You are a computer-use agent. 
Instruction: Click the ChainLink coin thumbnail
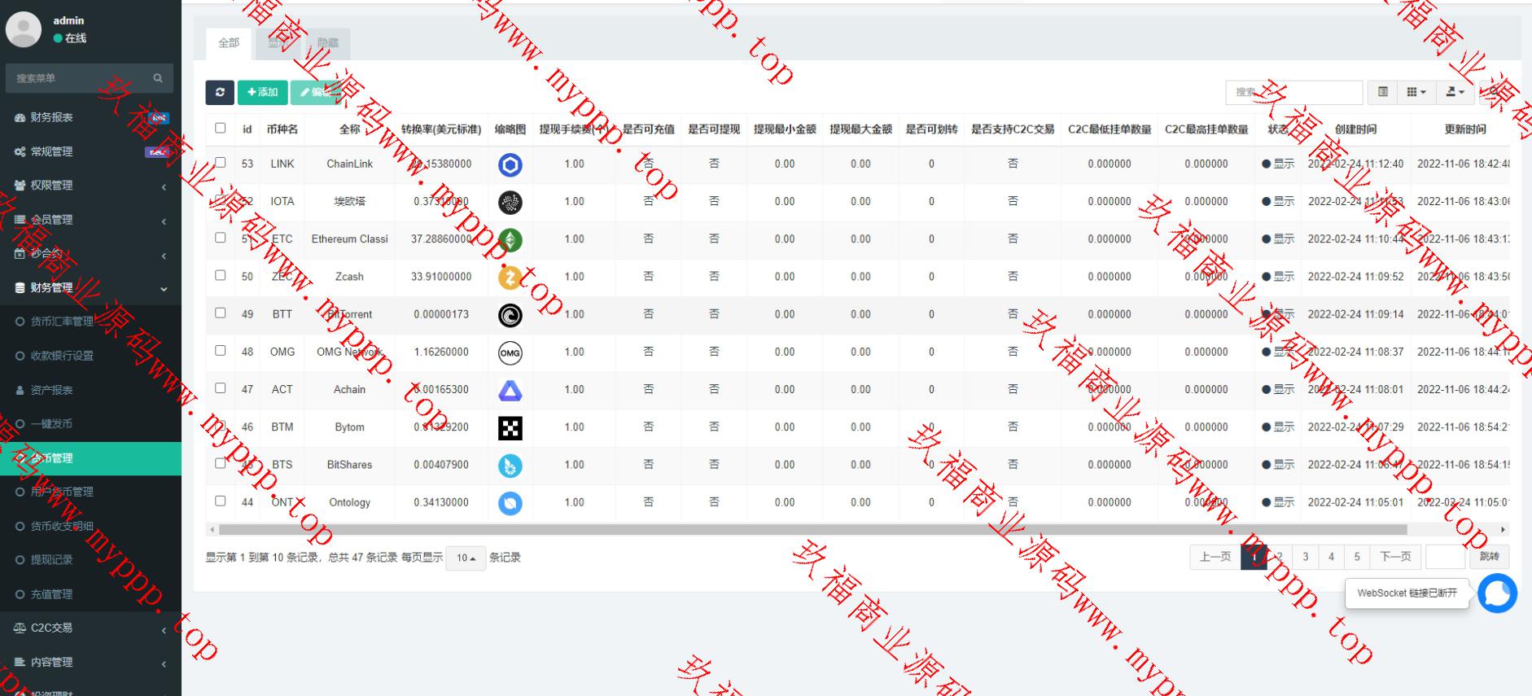[x=510, y=165]
